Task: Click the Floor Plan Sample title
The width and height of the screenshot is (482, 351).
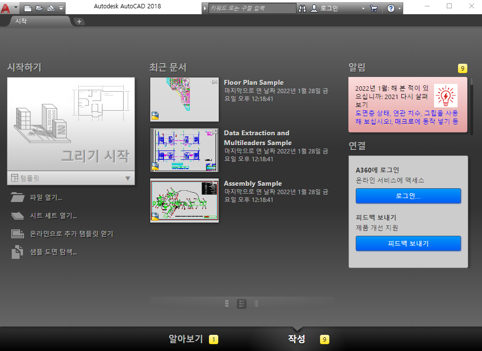Action: 253,82
